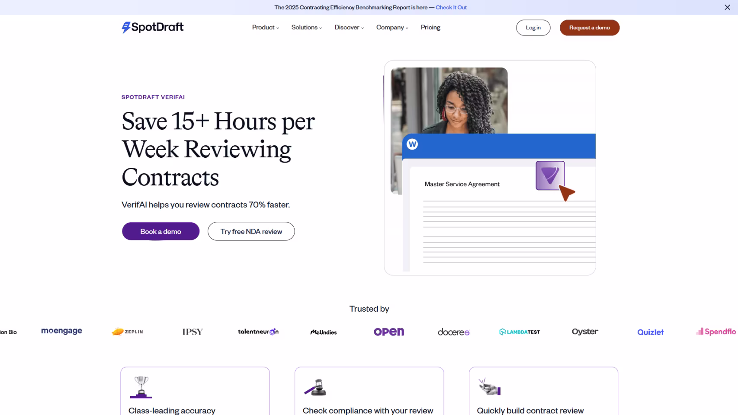Click the gavel icon

click(315, 387)
